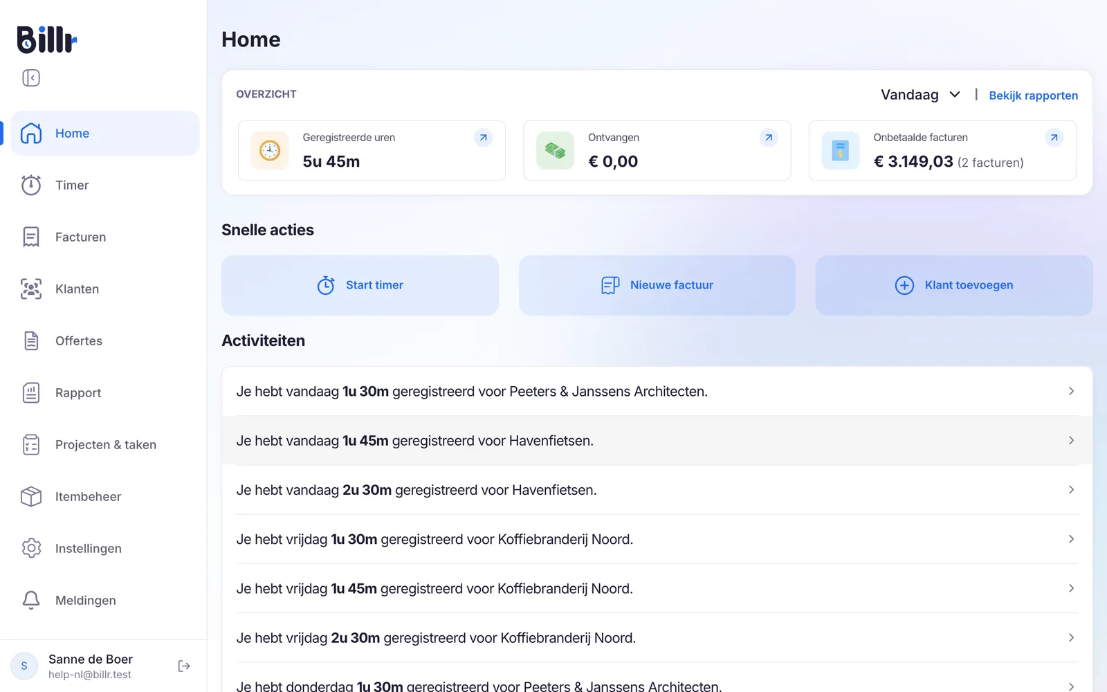Click the Klant toevoegen quick action
The image size is (1107, 692).
pos(954,285)
